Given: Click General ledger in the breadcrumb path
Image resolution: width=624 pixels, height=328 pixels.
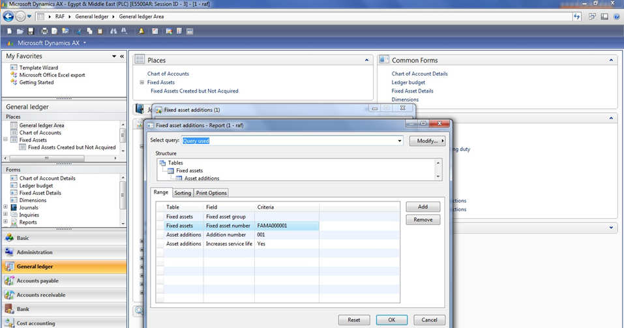Looking at the screenshot, I should pos(91,17).
